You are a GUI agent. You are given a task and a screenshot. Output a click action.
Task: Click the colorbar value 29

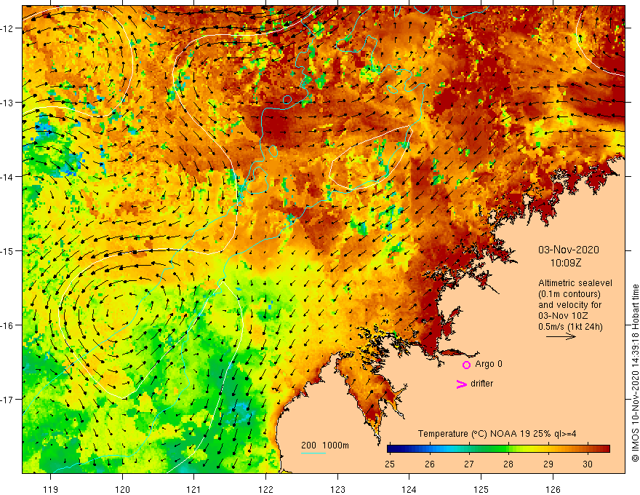pos(548,464)
